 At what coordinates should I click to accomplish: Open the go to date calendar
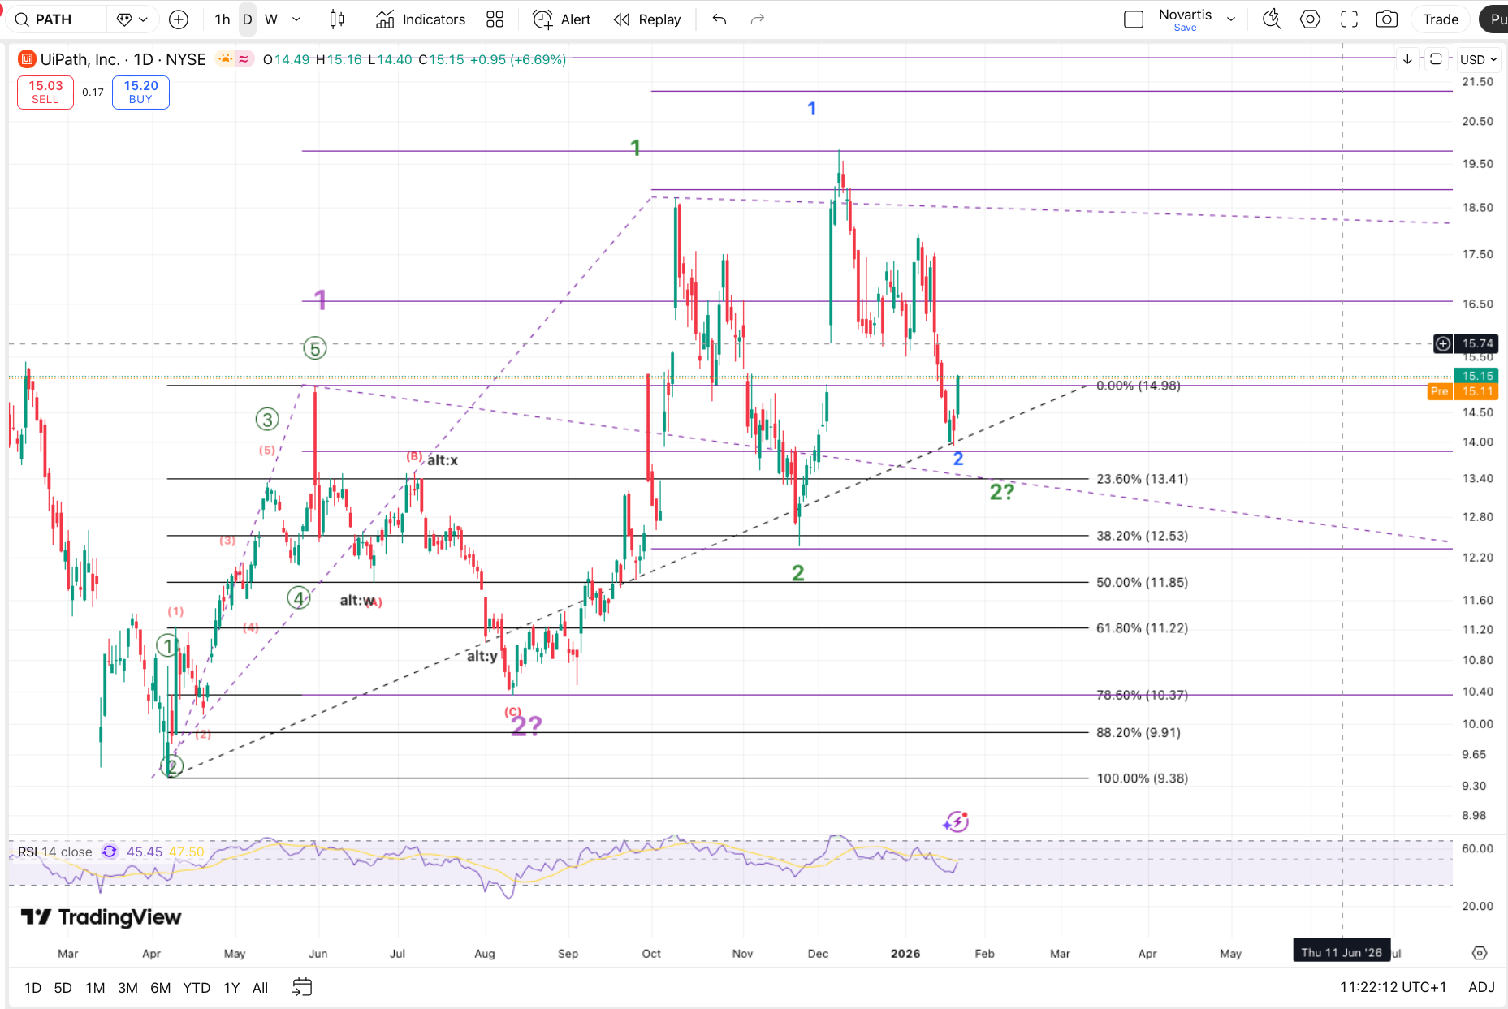[x=302, y=987]
